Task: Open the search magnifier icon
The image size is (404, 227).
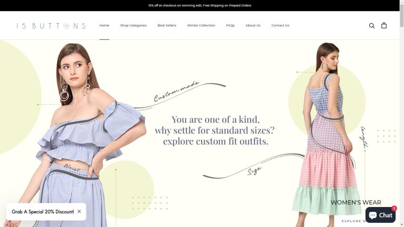Action: 372,25
